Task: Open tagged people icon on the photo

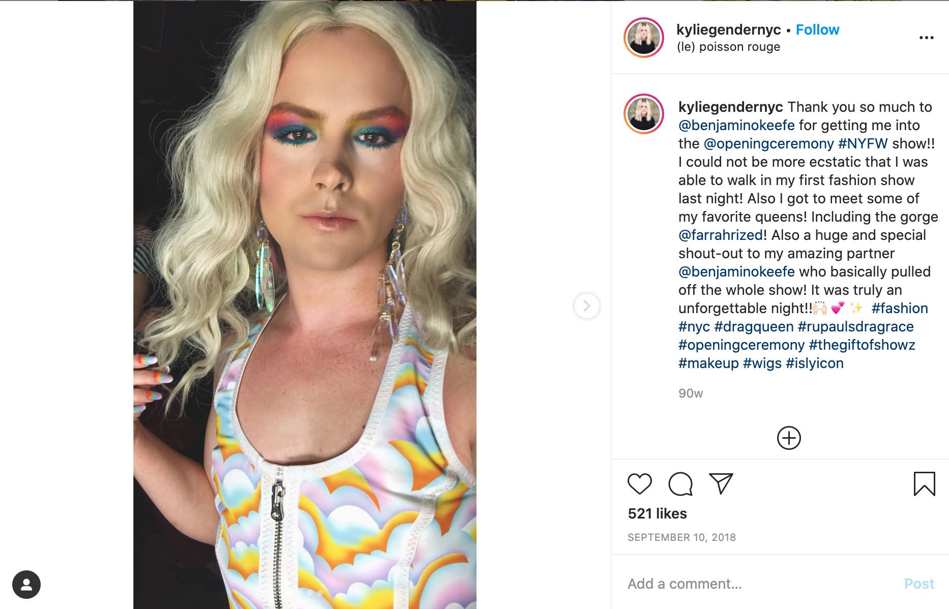Action: (x=26, y=585)
